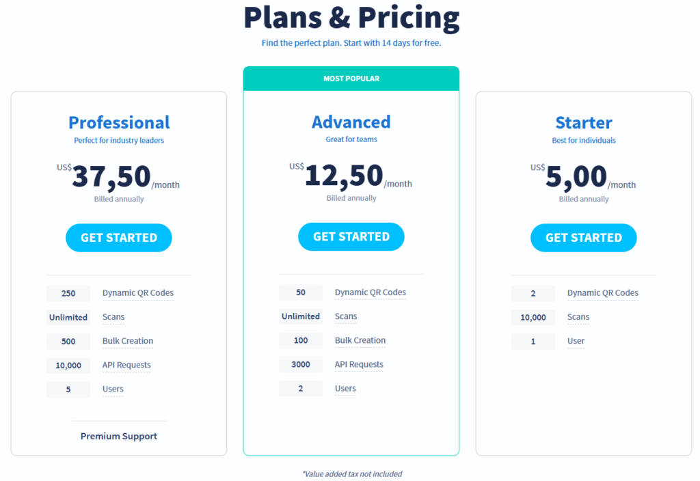
Task: Choose GET STARTED on the Starter plan
Action: [x=583, y=238]
